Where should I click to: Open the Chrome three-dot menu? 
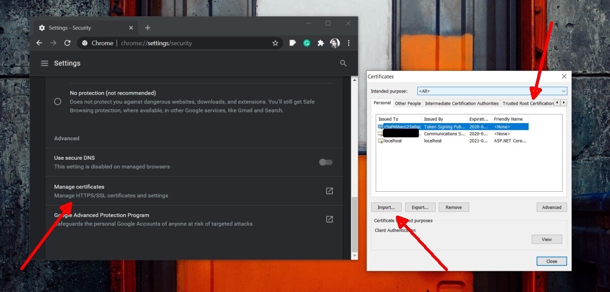click(349, 43)
